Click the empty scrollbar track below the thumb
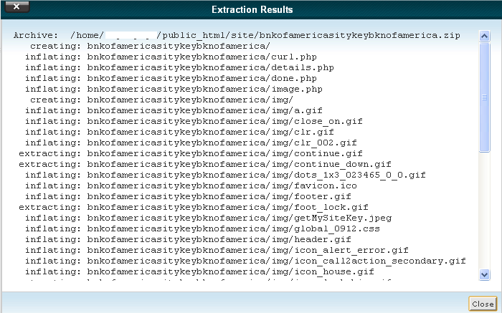The width and height of the screenshot is (502, 313). pos(485,215)
